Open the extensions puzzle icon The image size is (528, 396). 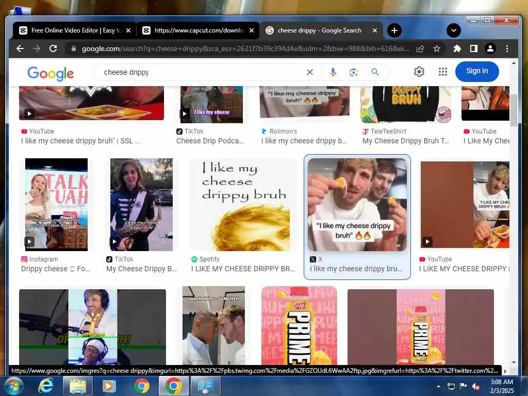[x=457, y=49]
